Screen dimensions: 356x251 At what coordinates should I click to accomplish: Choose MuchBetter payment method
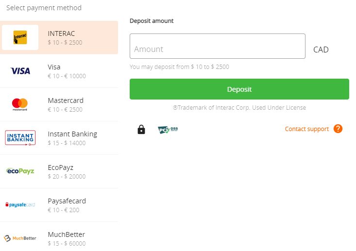59,237
